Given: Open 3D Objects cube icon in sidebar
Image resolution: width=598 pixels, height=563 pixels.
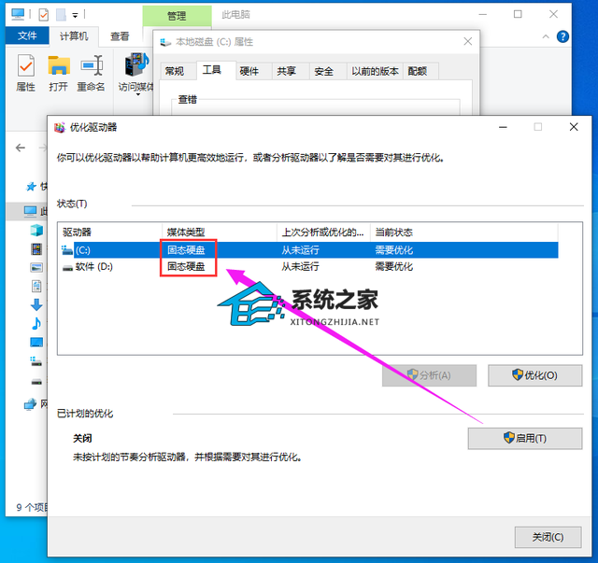Looking at the screenshot, I should tap(36, 230).
